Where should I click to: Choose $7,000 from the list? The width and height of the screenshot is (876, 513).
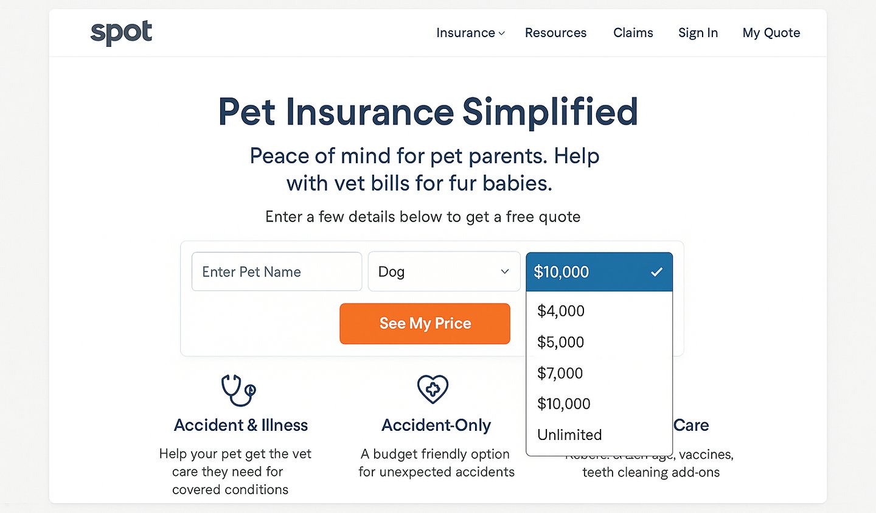560,373
